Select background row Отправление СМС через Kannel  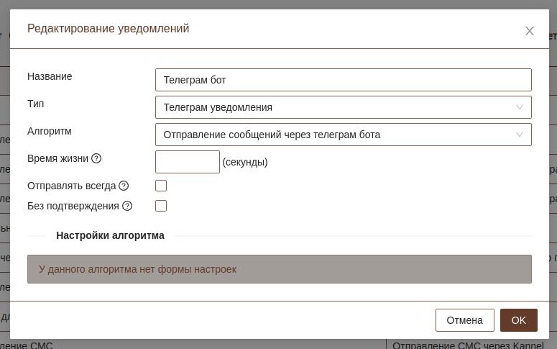click(468, 345)
